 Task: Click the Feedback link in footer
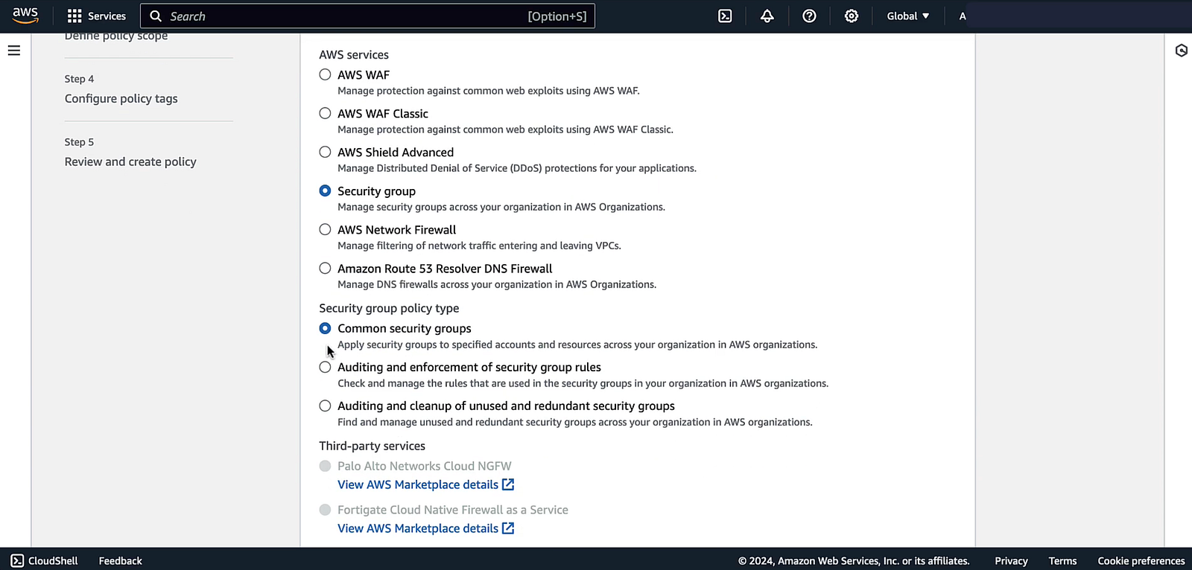(120, 560)
